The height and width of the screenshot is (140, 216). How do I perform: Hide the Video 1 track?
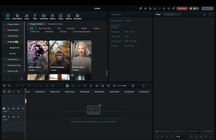[x=18, y=108]
